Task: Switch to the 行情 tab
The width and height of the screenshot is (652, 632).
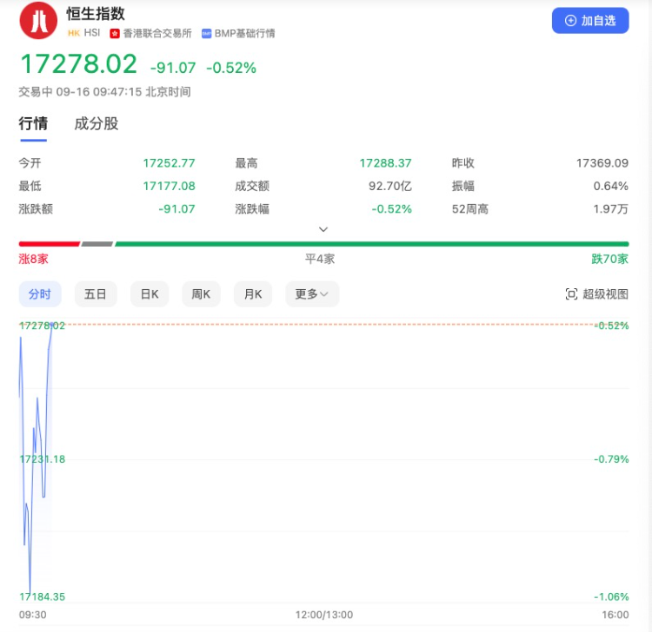Action: coord(33,124)
